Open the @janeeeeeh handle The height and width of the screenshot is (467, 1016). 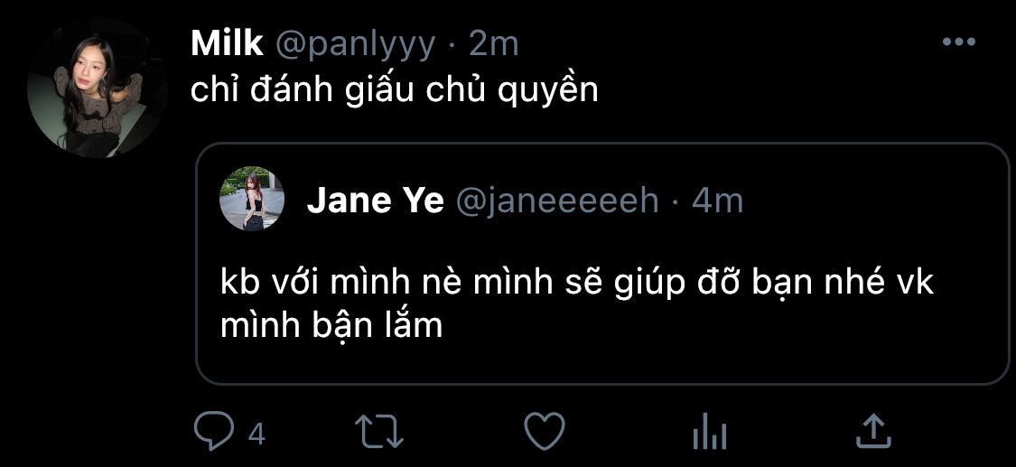coord(558,202)
